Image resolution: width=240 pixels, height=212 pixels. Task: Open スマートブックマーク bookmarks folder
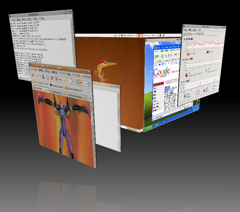pyautogui.click(x=40, y=83)
